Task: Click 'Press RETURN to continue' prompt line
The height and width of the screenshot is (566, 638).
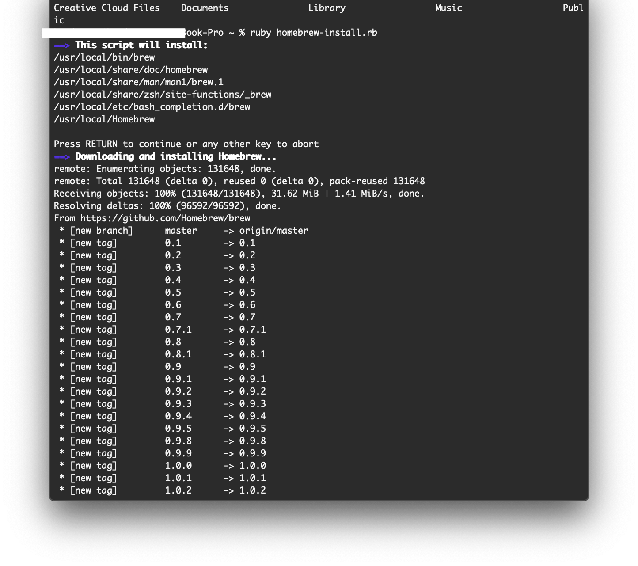Action: click(x=186, y=144)
